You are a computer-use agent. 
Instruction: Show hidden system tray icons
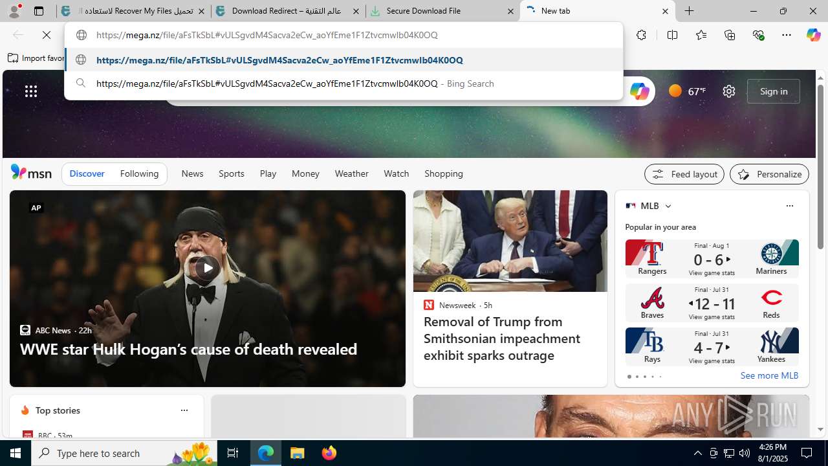tap(697, 453)
